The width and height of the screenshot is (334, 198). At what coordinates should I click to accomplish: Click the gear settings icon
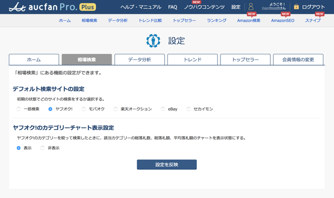click(153, 40)
